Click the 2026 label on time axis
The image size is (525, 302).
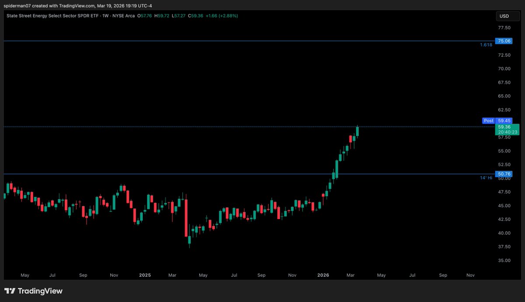pos(323,275)
